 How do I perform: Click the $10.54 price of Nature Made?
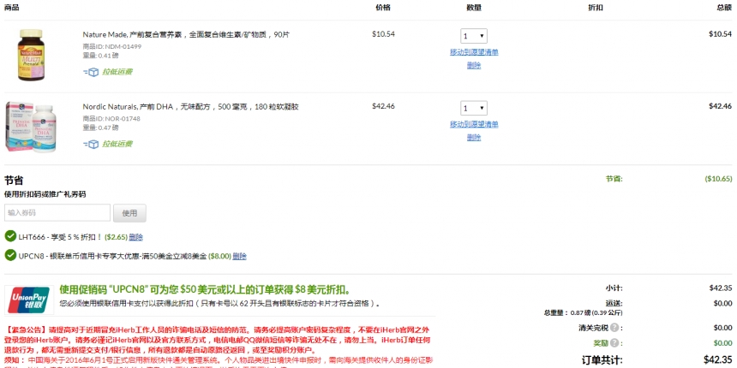click(384, 33)
